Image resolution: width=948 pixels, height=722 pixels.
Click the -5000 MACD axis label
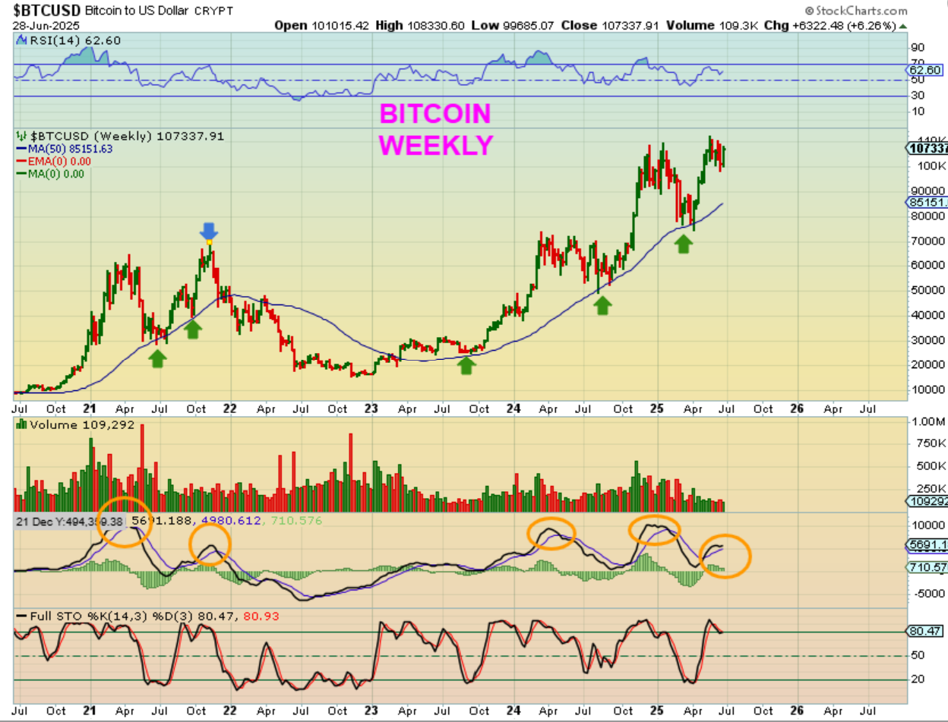(928, 594)
